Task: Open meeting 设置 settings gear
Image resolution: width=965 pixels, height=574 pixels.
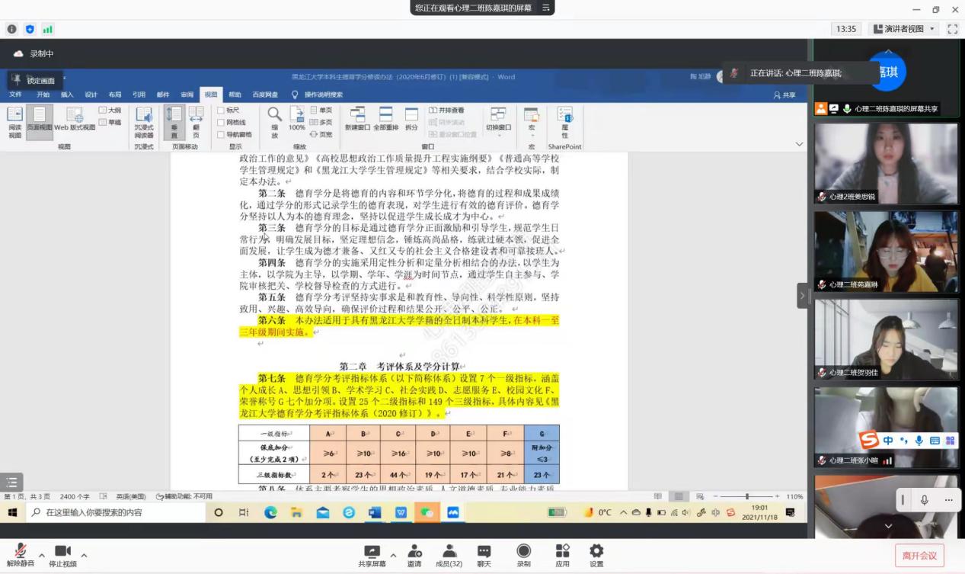Action: 596,551
